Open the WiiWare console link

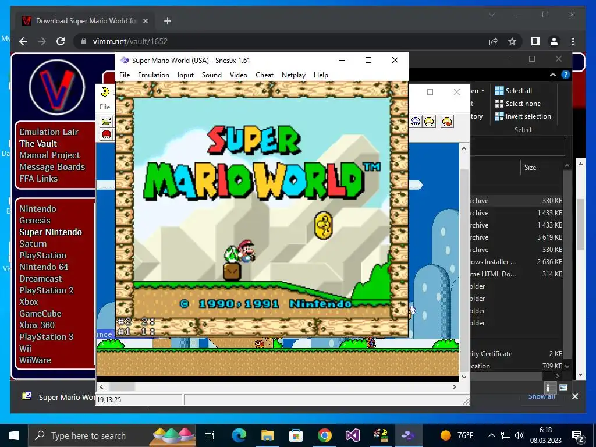point(35,360)
